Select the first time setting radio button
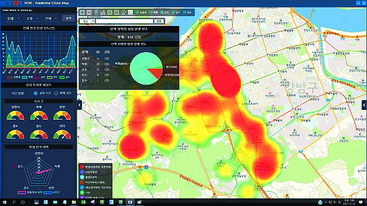Image resolution: width=367 pixels, height=206 pixels. (x=36, y=93)
